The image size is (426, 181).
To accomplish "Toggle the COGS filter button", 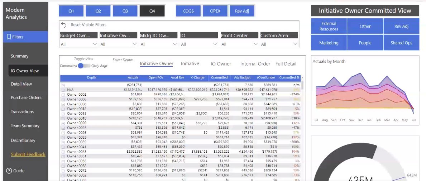I will click(188, 11).
